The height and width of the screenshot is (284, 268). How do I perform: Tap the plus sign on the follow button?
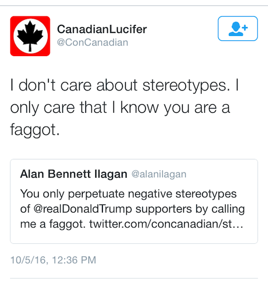[245, 28]
